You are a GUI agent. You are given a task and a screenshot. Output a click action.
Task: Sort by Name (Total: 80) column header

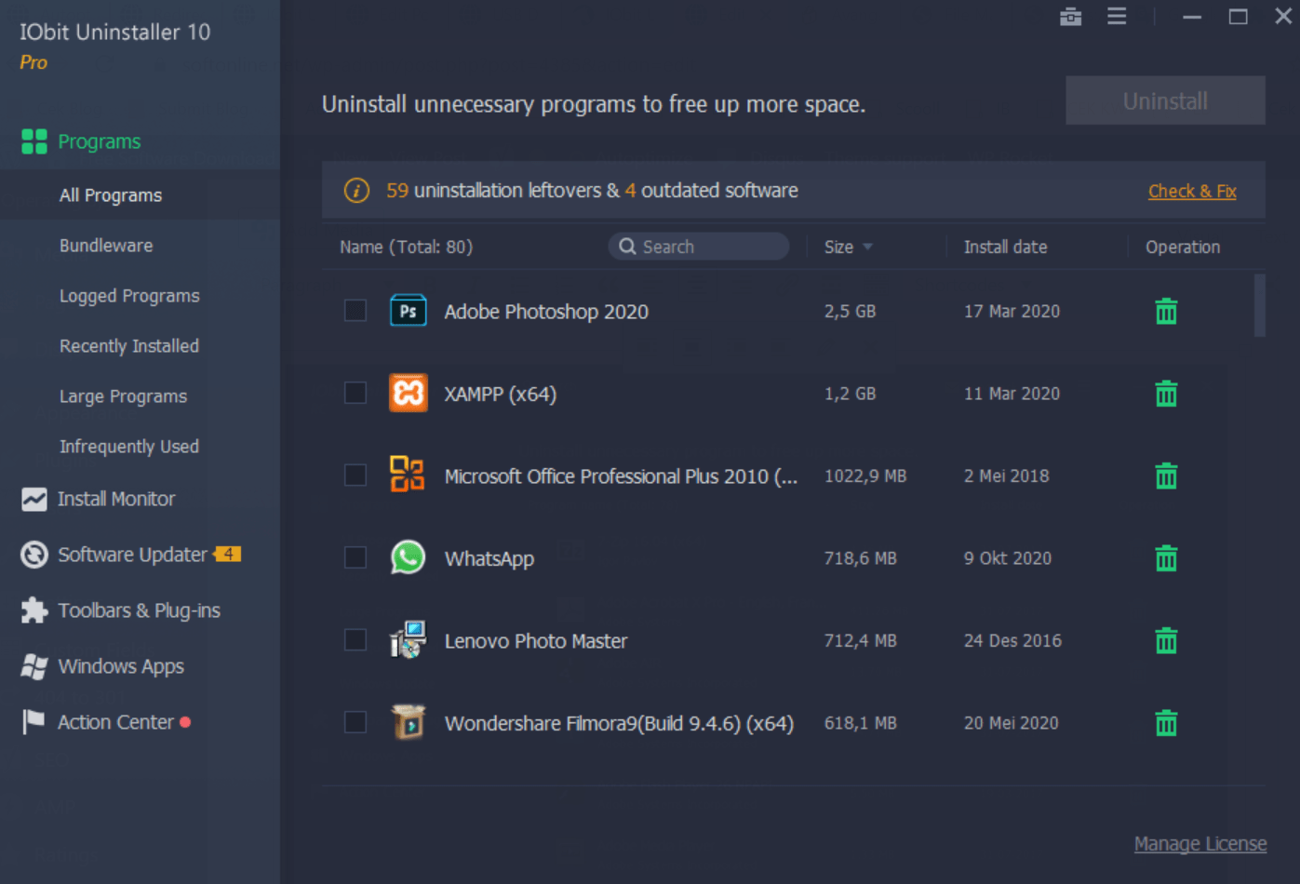(x=406, y=247)
